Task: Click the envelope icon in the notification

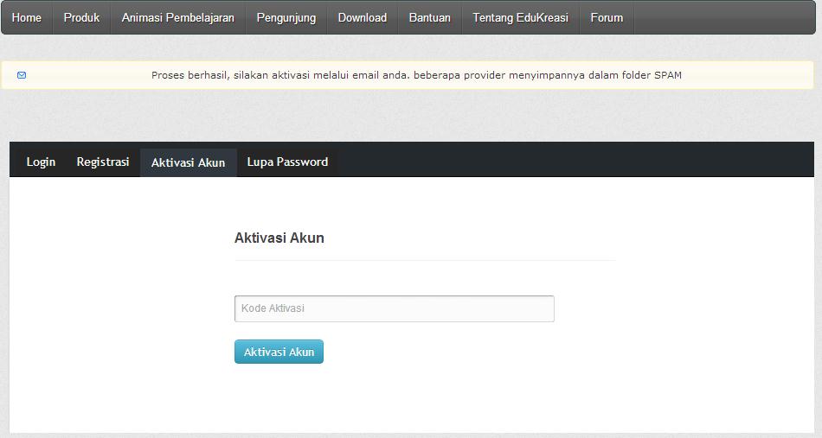Action: click(x=22, y=75)
